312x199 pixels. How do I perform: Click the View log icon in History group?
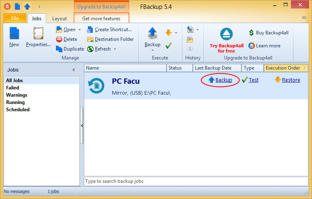pos(190,30)
